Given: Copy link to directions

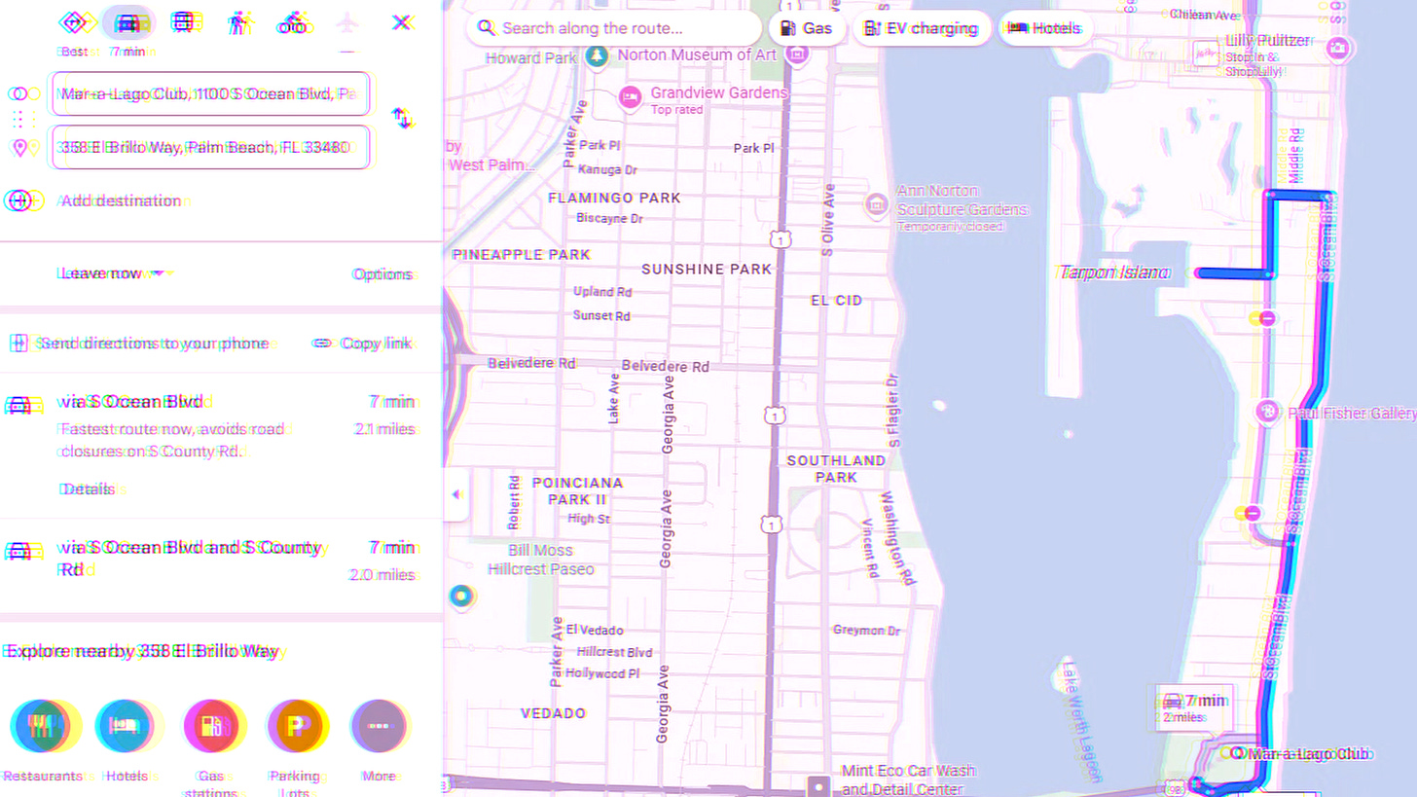Looking at the screenshot, I should [x=362, y=343].
